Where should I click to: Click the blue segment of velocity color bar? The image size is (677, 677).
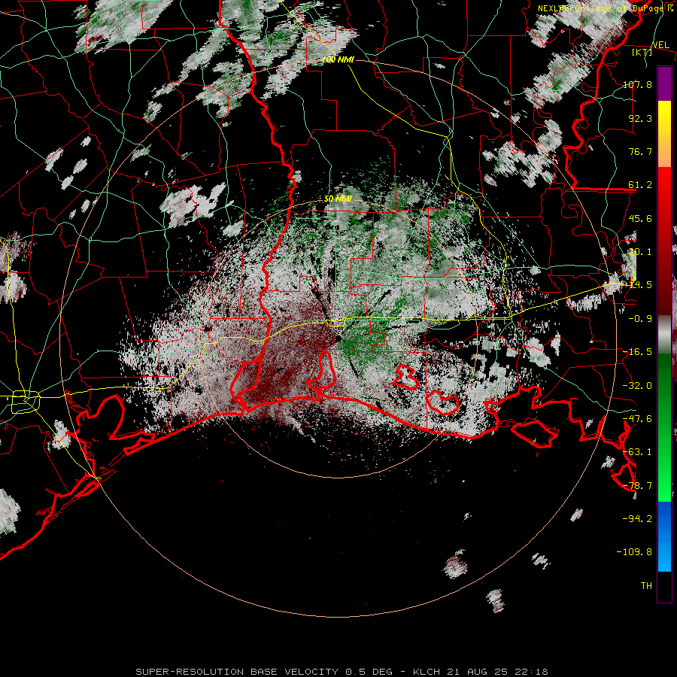point(664,536)
